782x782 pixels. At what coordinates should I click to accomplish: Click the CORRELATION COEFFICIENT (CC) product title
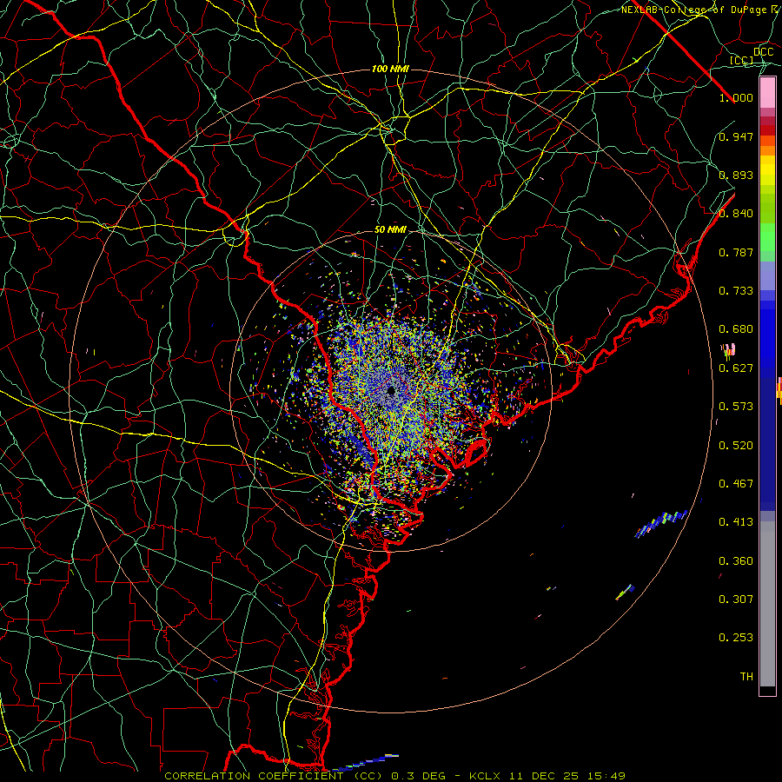tap(274, 776)
